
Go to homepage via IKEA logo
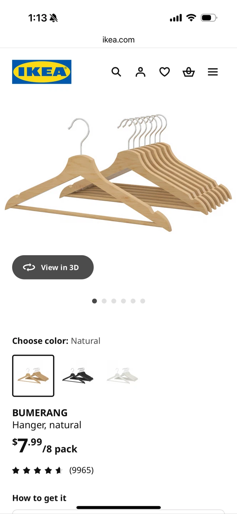(42, 72)
